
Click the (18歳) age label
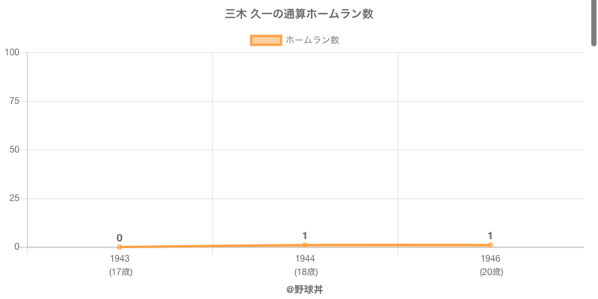point(305,272)
